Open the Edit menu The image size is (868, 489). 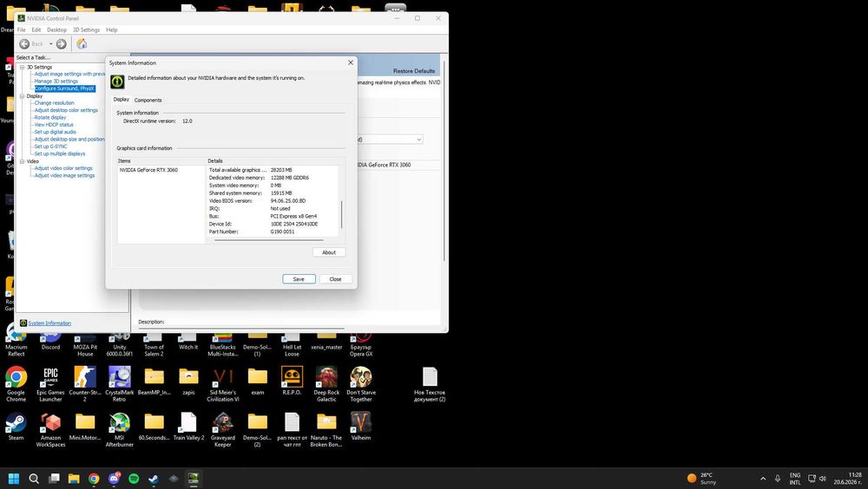coord(36,29)
